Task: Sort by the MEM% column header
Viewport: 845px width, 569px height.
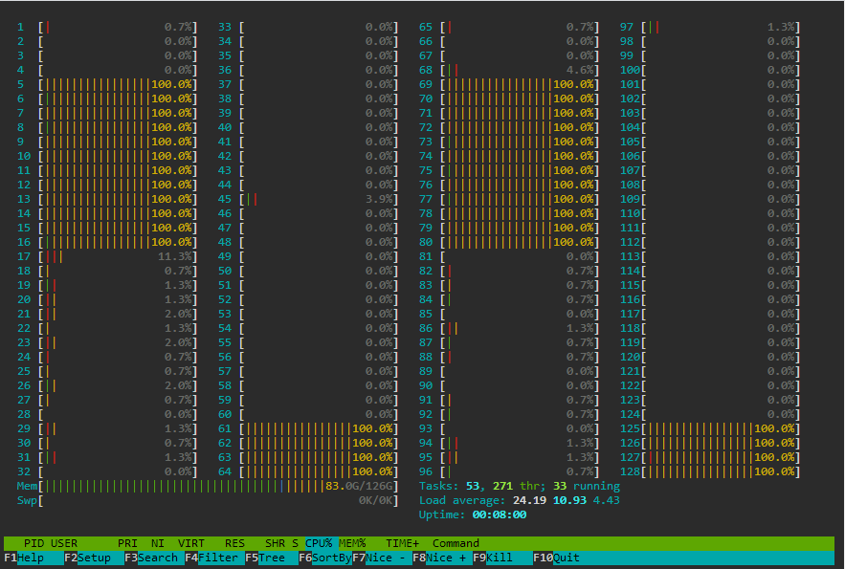Action: pyautogui.click(x=352, y=543)
